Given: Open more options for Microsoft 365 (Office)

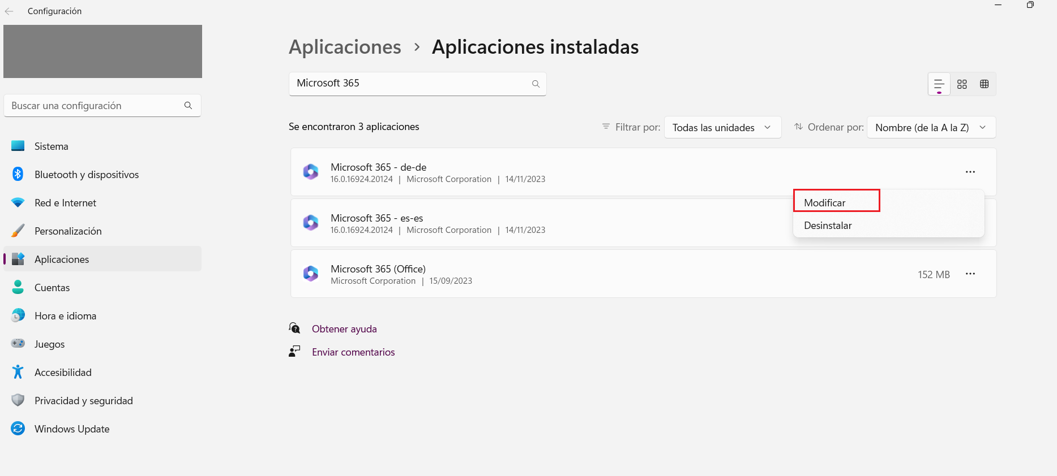Looking at the screenshot, I should [x=970, y=274].
